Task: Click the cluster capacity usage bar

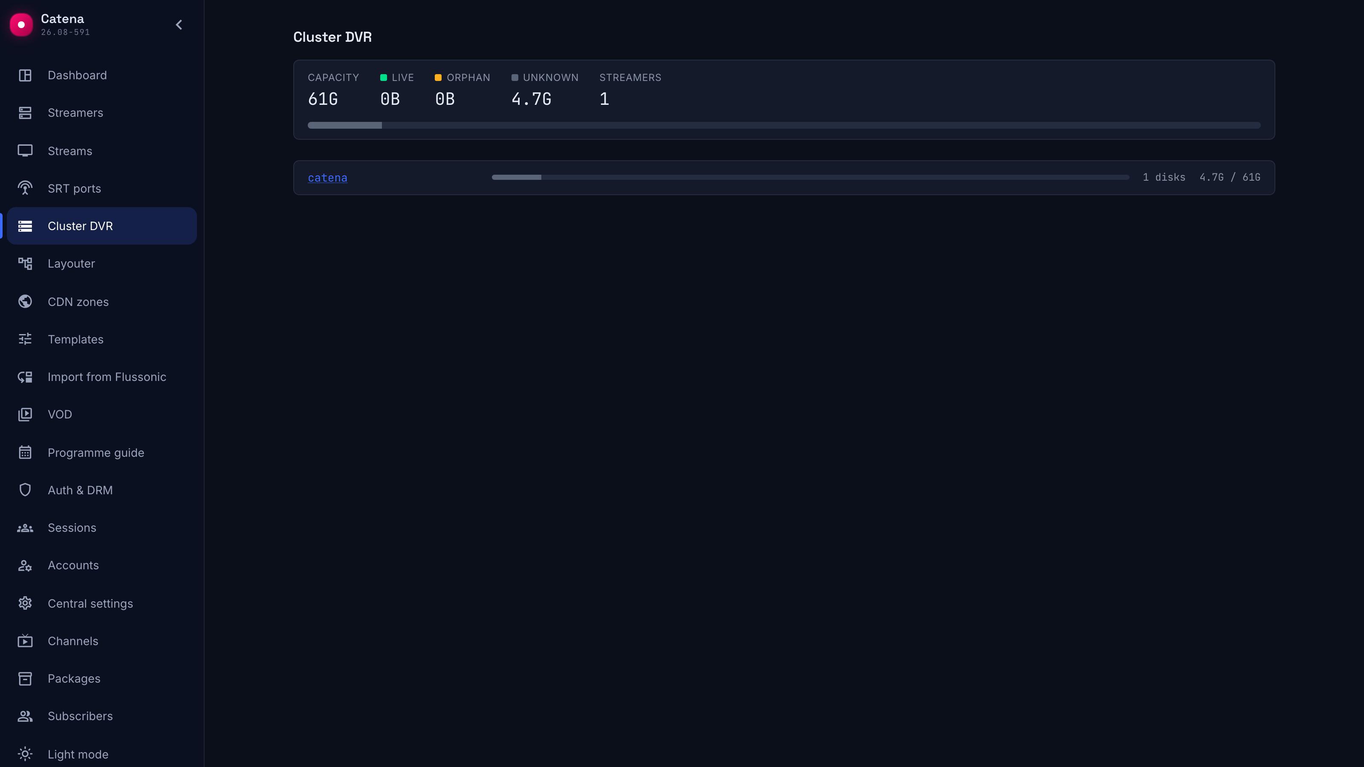Action: tap(784, 125)
